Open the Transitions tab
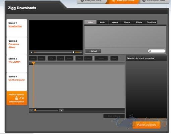Screen dimensions: 171x134 [151, 22]
